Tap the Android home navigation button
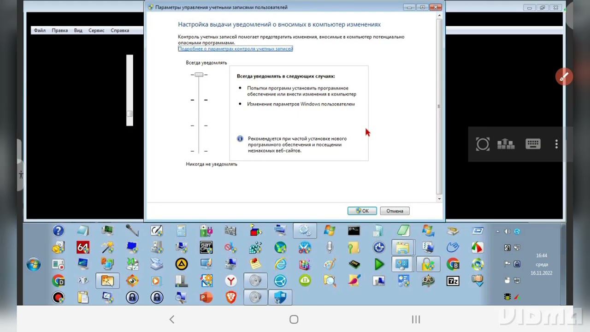 (294, 319)
